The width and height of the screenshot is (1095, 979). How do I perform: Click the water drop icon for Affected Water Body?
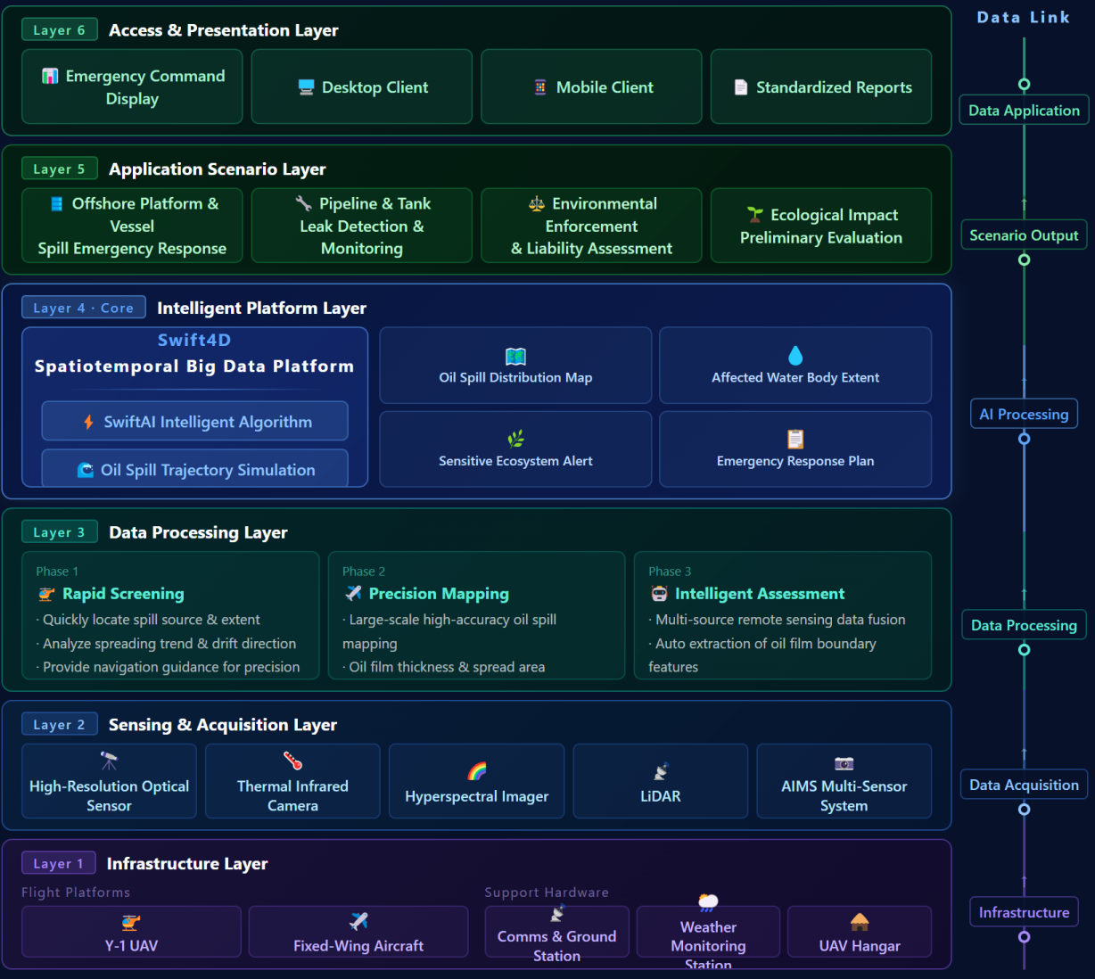795,356
